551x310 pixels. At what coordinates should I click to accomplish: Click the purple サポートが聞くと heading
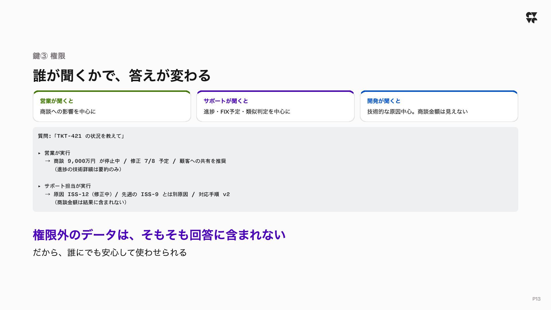[x=226, y=101]
